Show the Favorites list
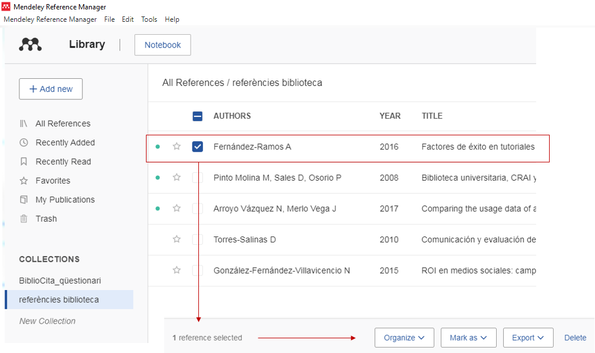The width and height of the screenshot is (595, 353). point(53,181)
